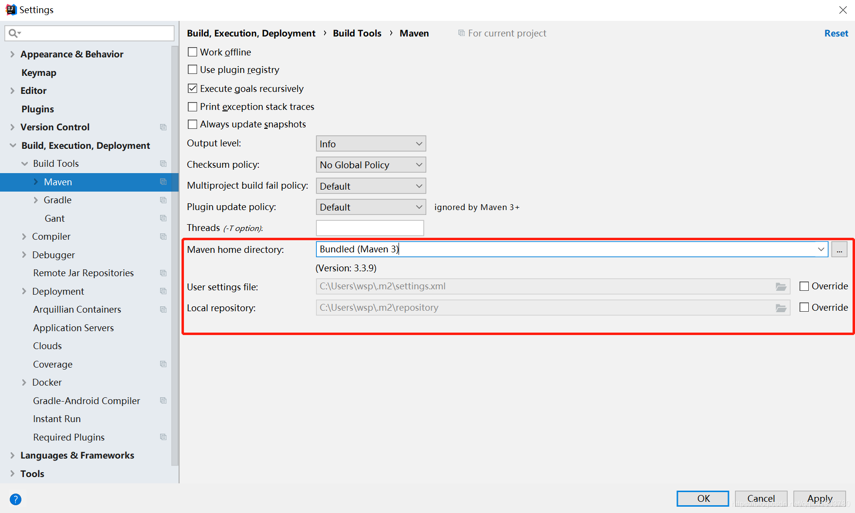Select Application Servers settings page
The image size is (855, 513).
click(73, 328)
